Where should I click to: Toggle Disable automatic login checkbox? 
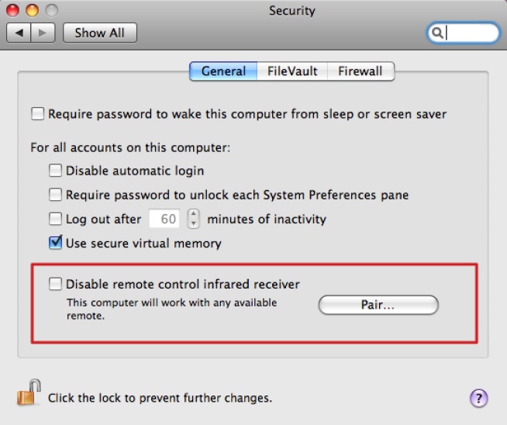pyautogui.click(x=56, y=171)
